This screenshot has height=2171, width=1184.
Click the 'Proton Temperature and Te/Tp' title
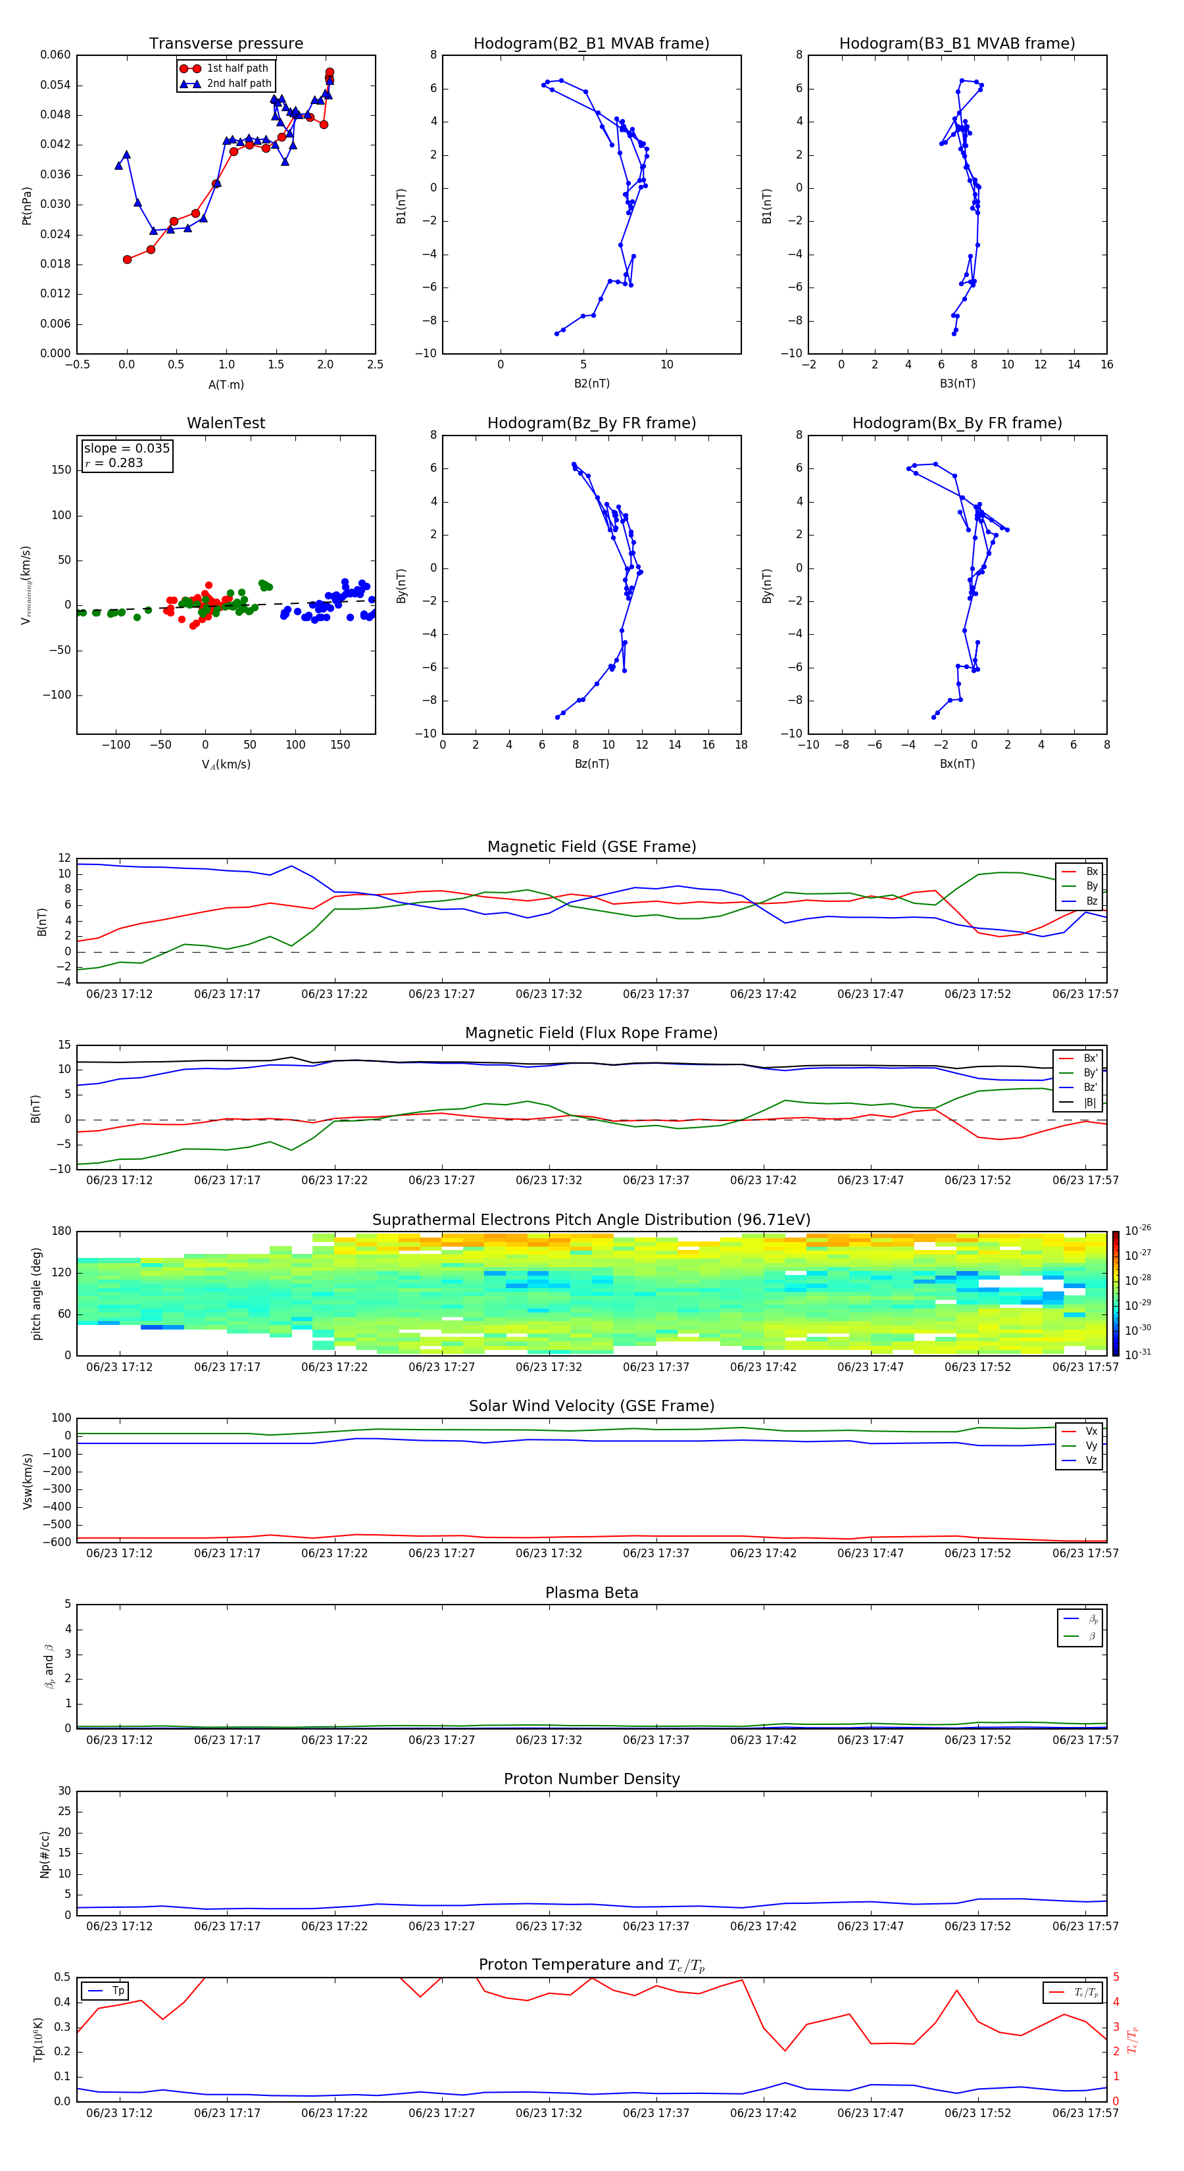pos(591,1964)
